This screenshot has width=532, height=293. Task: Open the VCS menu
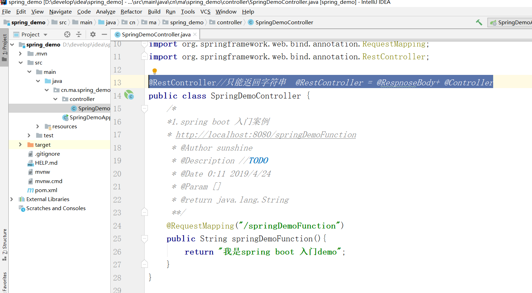coord(205,11)
